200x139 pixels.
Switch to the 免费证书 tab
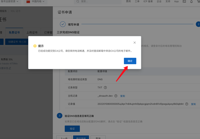coord(14,32)
